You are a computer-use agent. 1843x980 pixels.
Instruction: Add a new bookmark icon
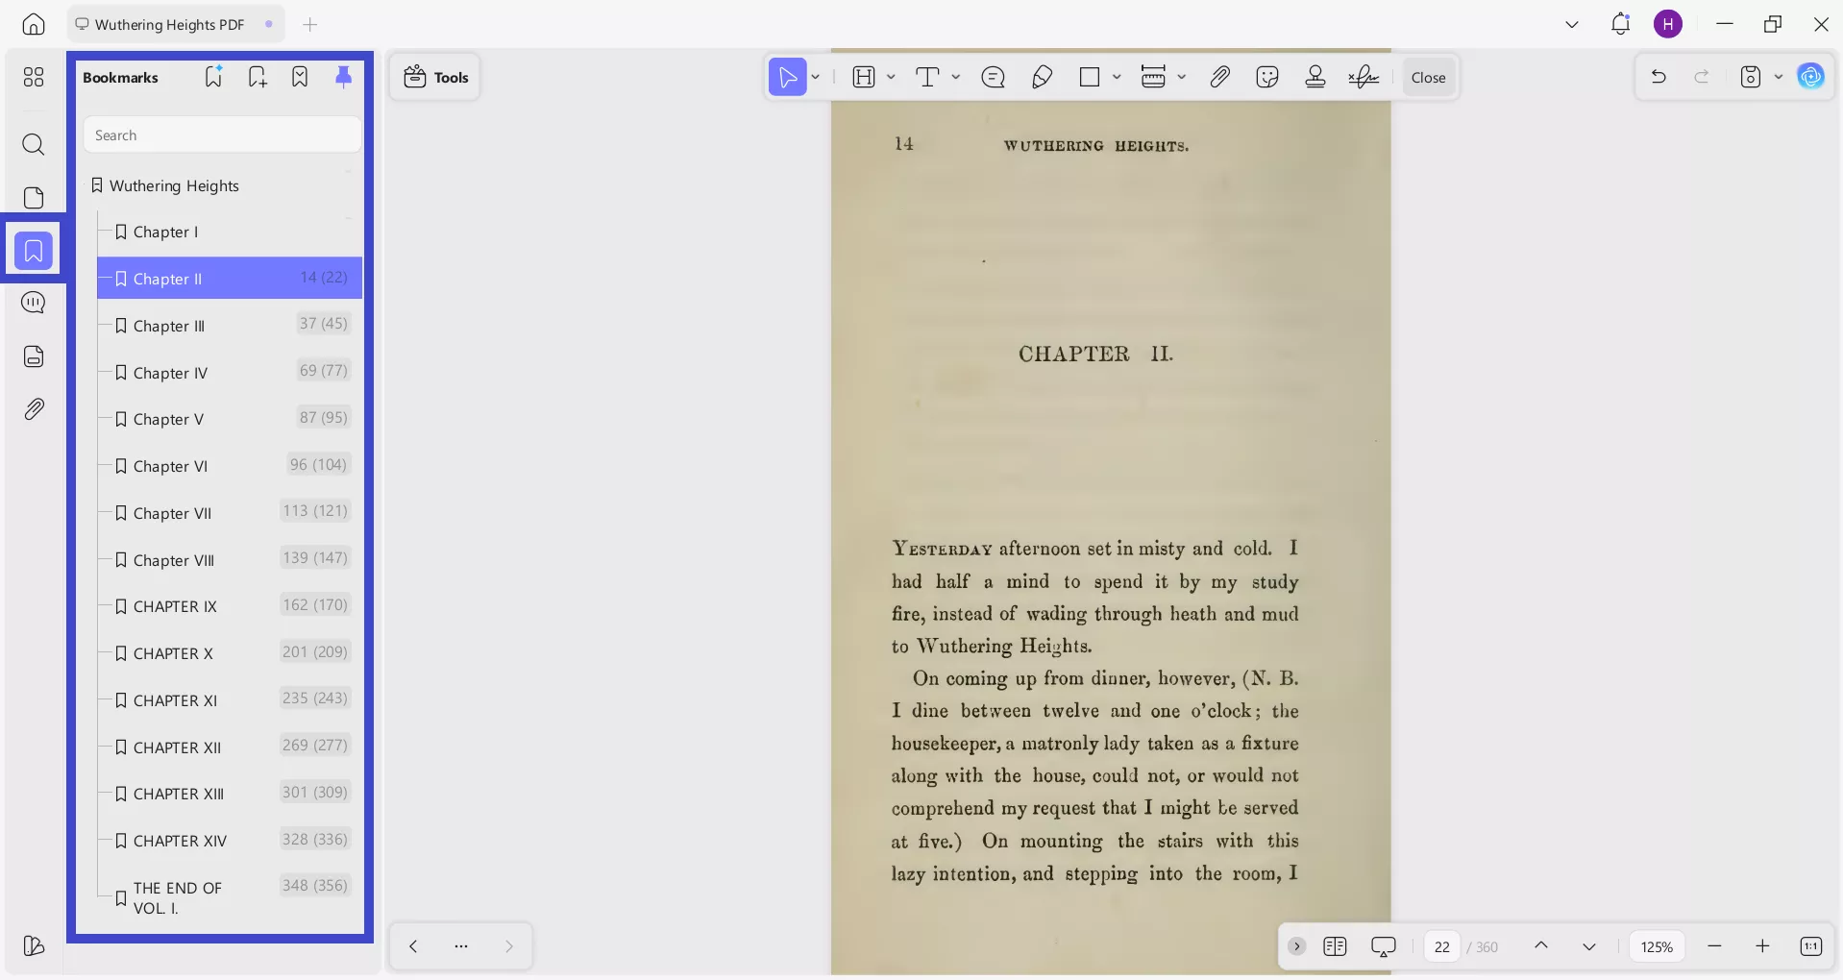(x=257, y=77)
